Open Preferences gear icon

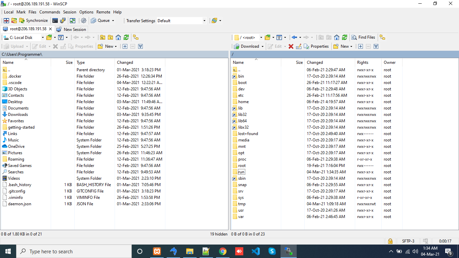84,20
